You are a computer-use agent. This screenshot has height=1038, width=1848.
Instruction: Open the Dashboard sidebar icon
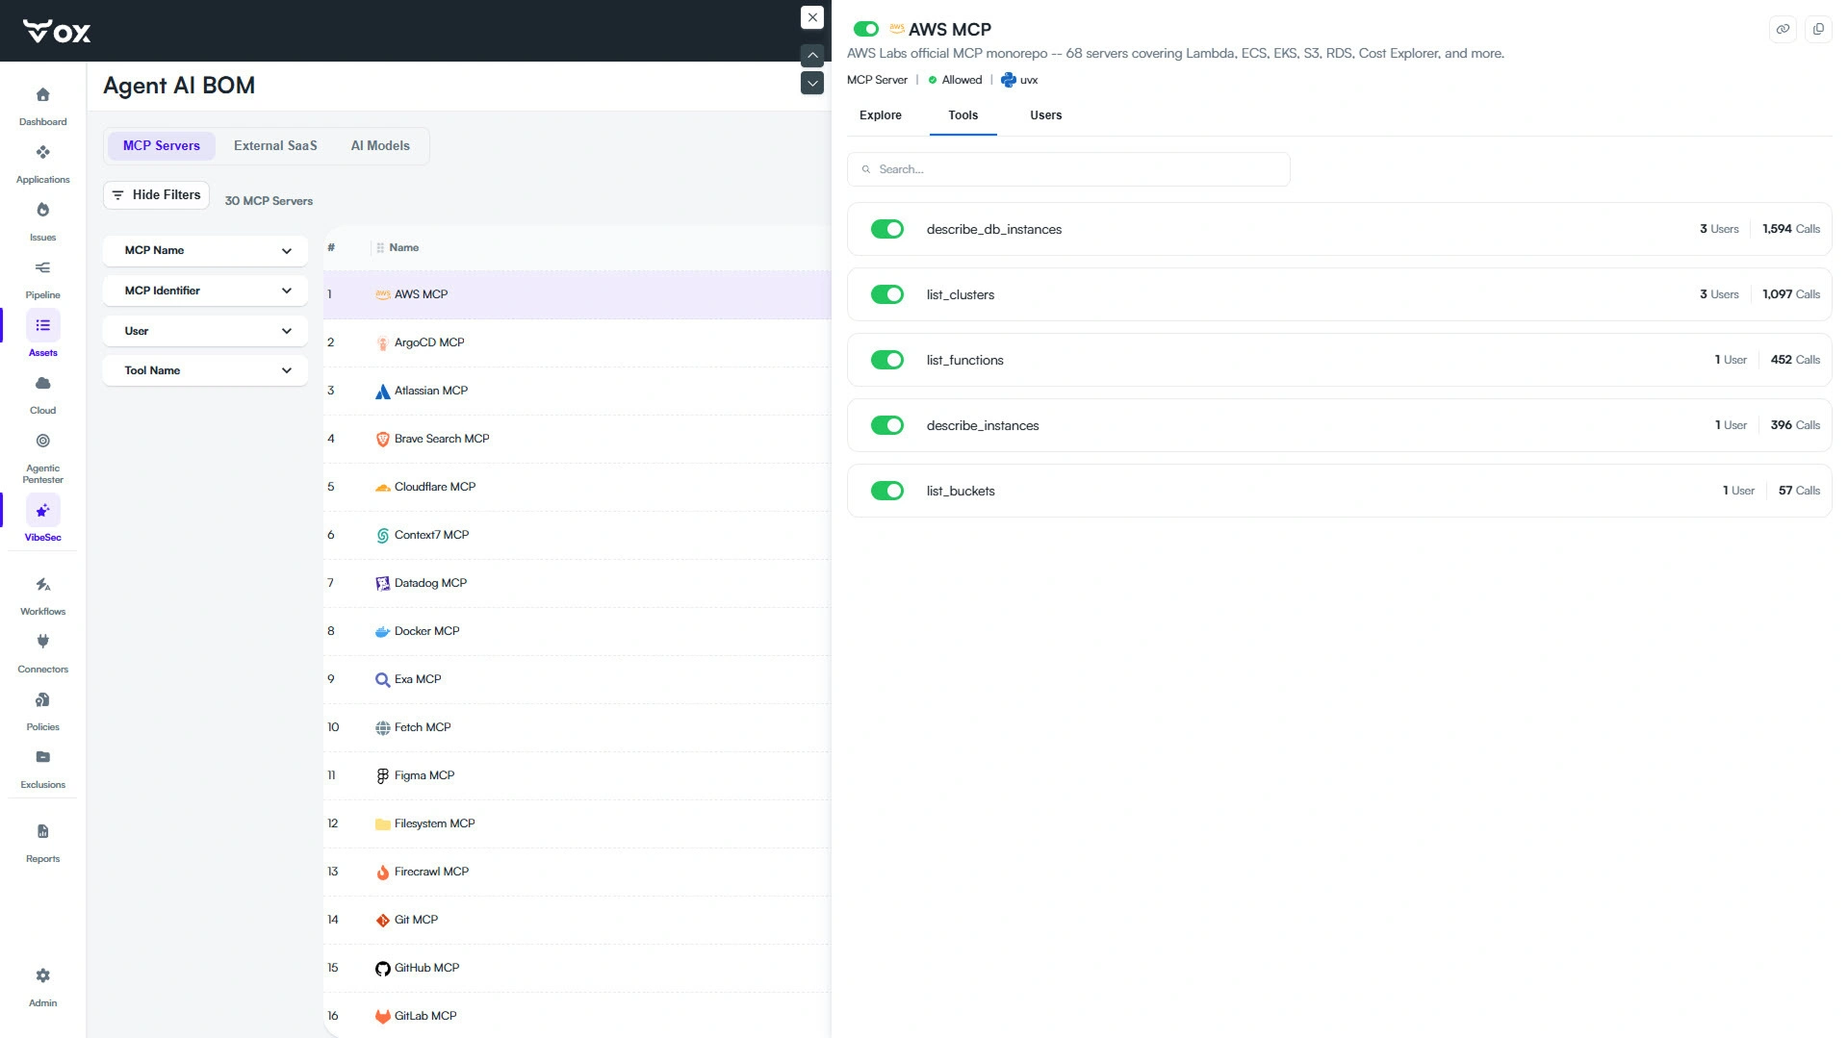coord(42,95)
